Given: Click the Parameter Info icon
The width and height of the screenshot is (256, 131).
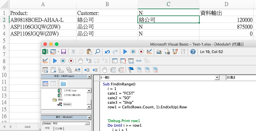Looking at the screenshot, I should click(69, 70).
